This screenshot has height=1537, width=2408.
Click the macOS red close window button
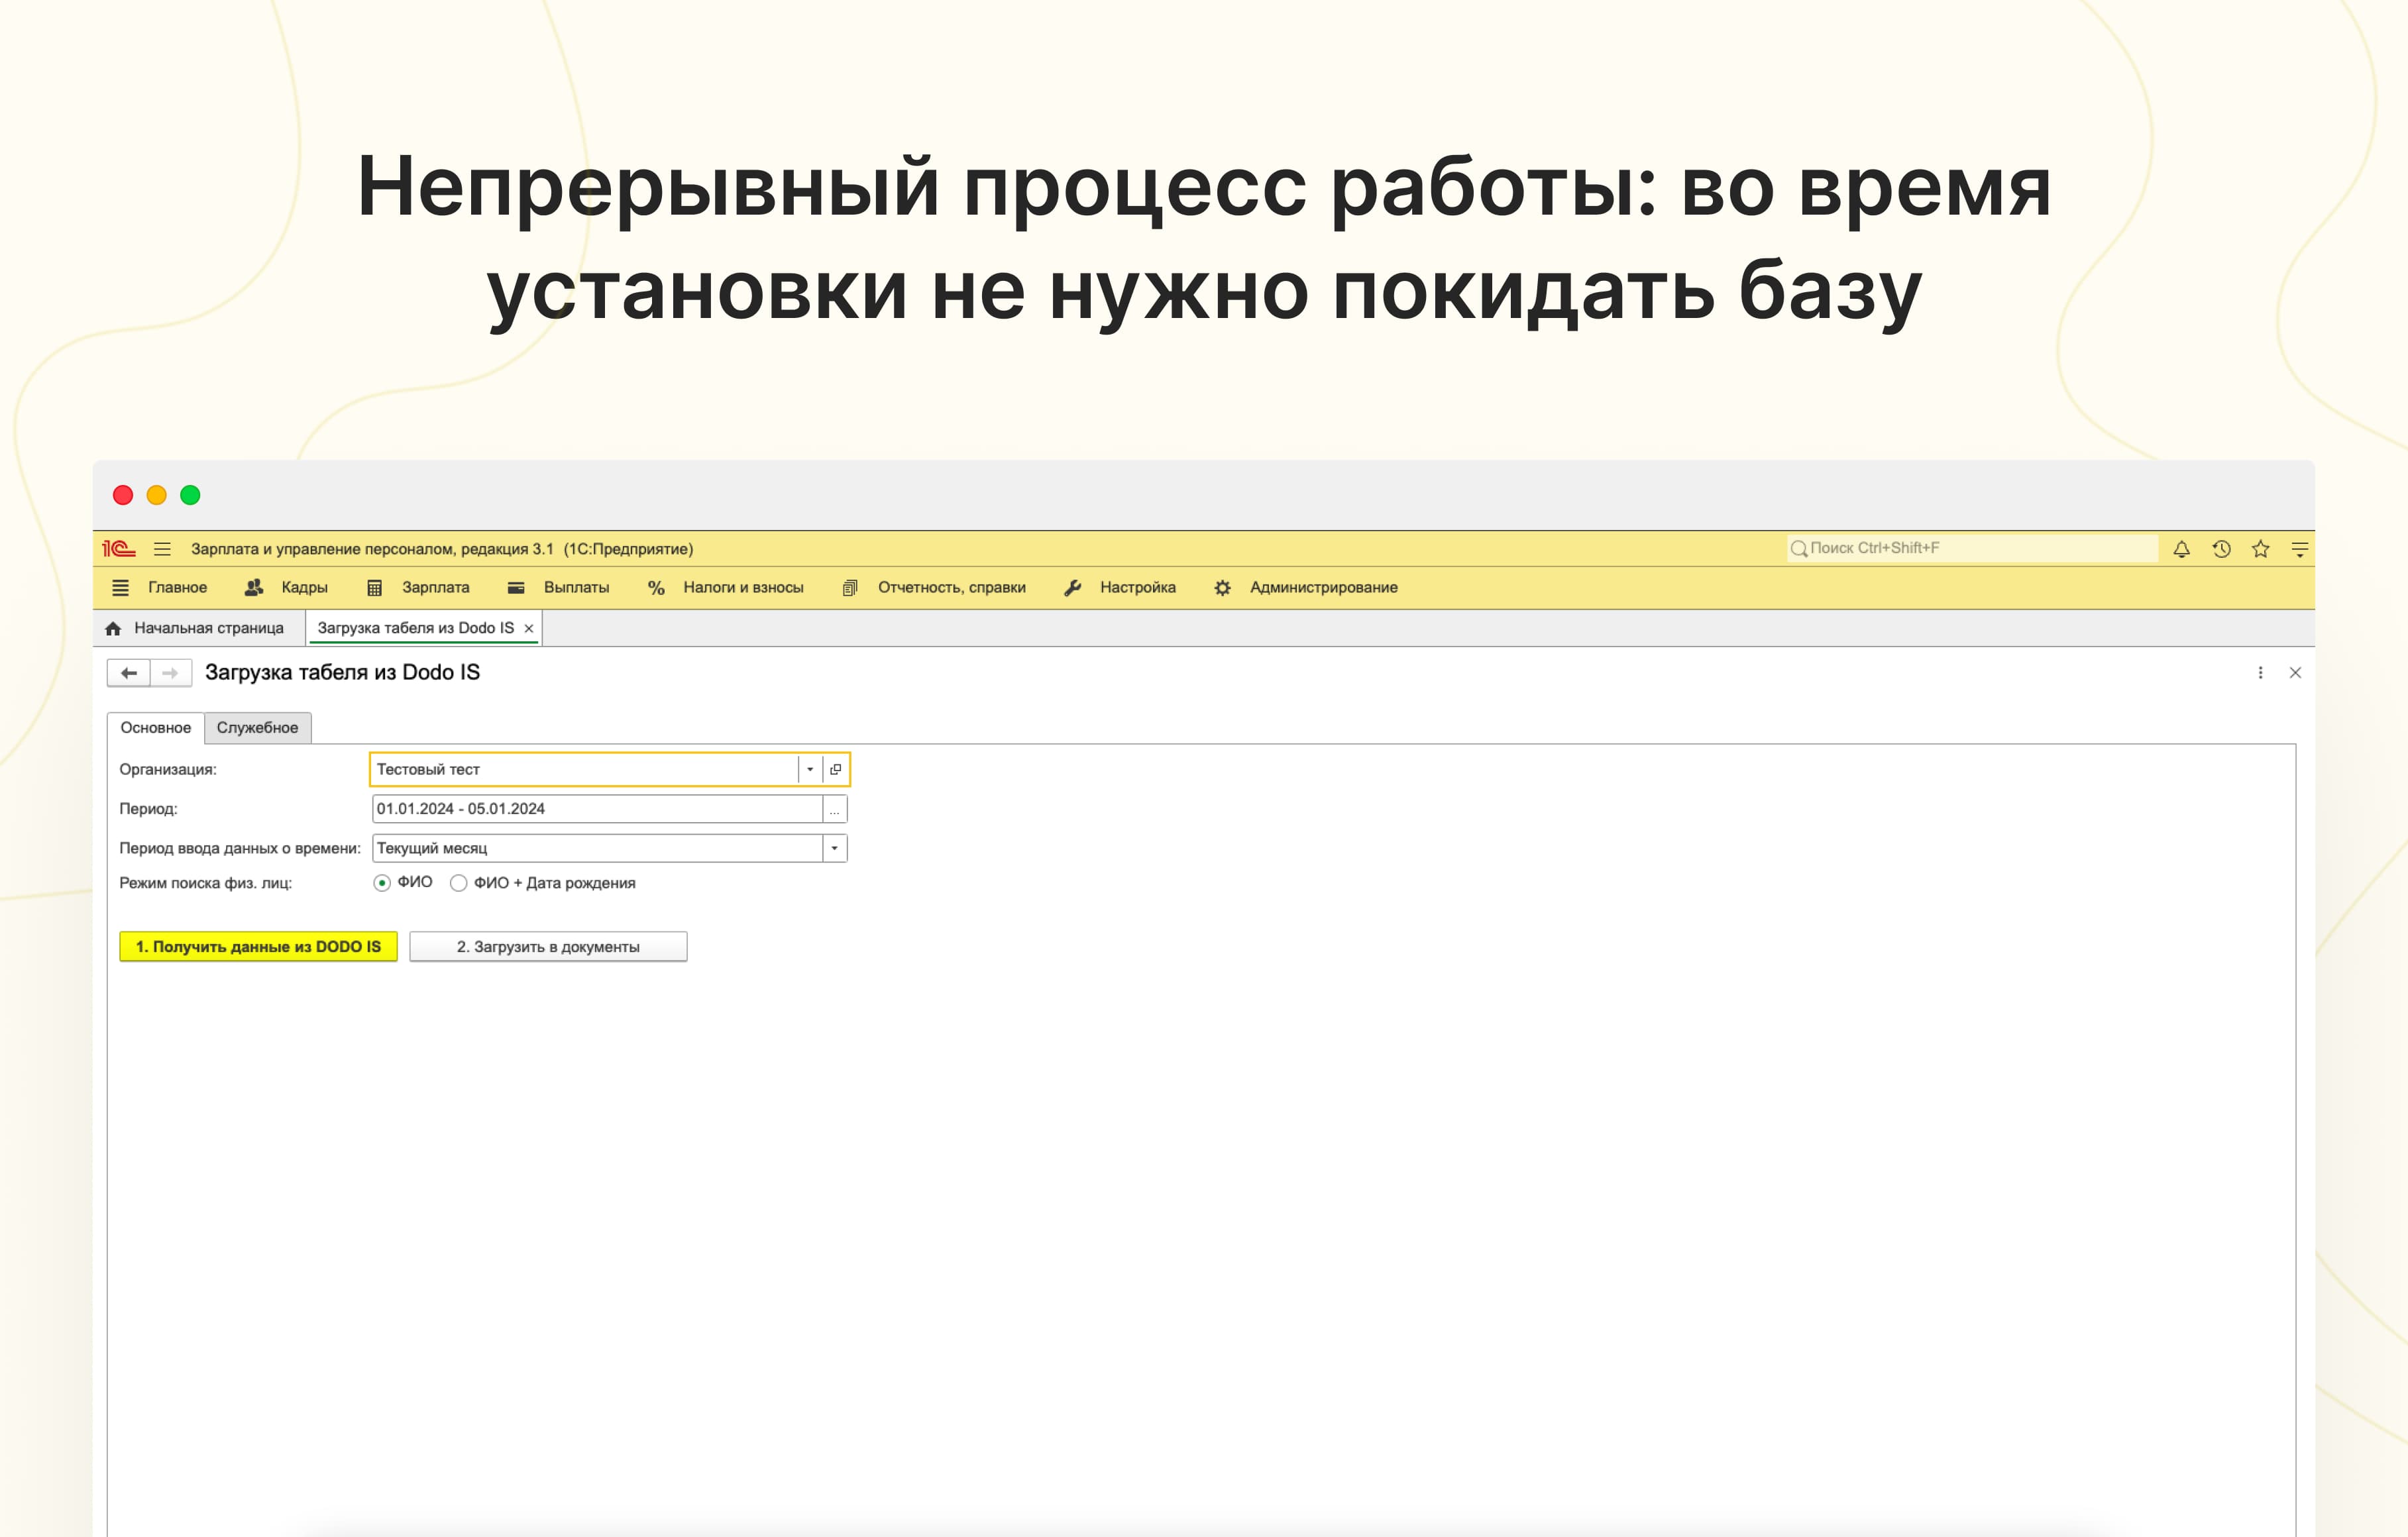click(x=123, y=495)
